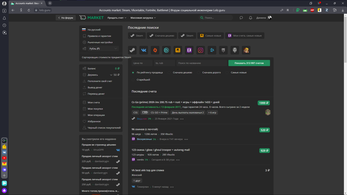347x195 pixels.
Task: Filter accounts by World of Tanks icon
Action: click(235, 50)
